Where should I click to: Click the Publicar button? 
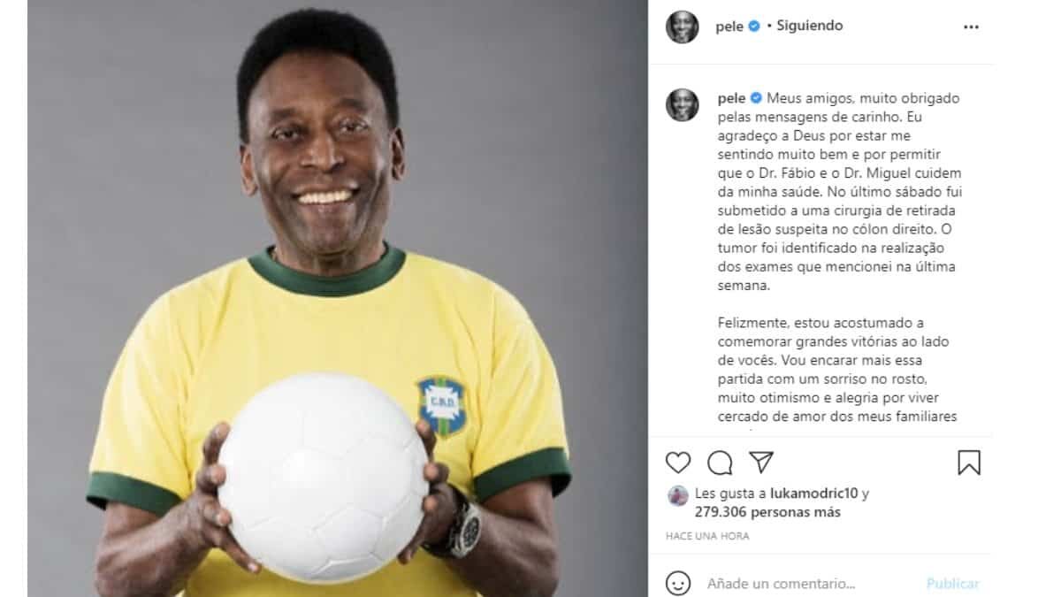tap(953, 584)
